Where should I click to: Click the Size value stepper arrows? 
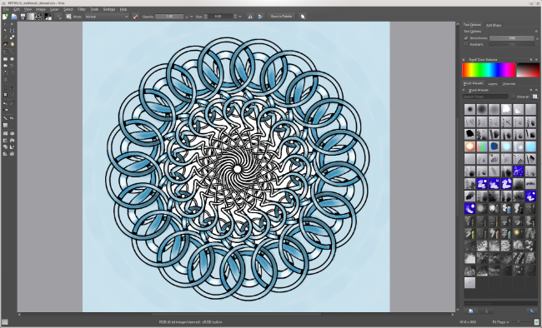[x=235, y=16]
